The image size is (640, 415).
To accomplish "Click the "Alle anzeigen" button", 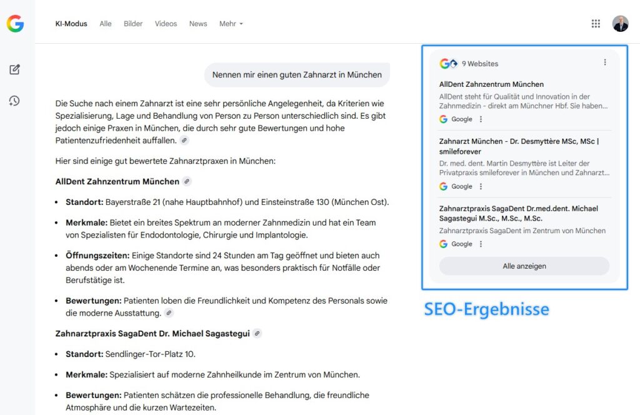I will [x=524, y=266].
